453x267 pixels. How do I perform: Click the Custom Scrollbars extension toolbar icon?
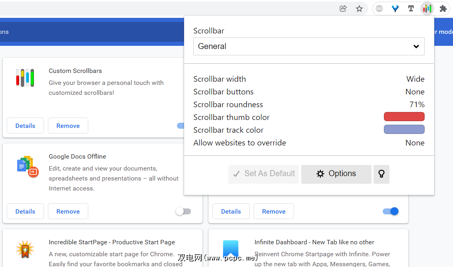tap(427, 8)
